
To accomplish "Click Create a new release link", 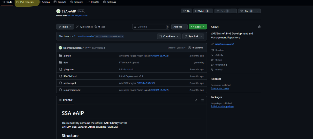I will pyautogui.click(x=220, y=88).
